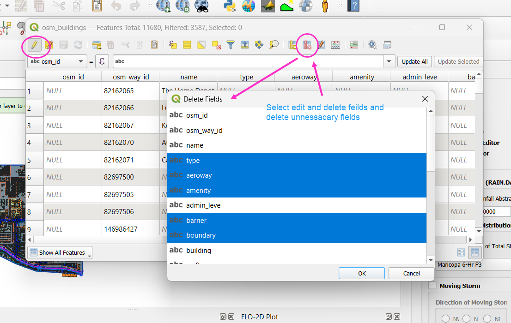This screenshot has width=511, height=323.
Task: Toggle editing mode pencil icon
Action: click(x=34, y=45)
